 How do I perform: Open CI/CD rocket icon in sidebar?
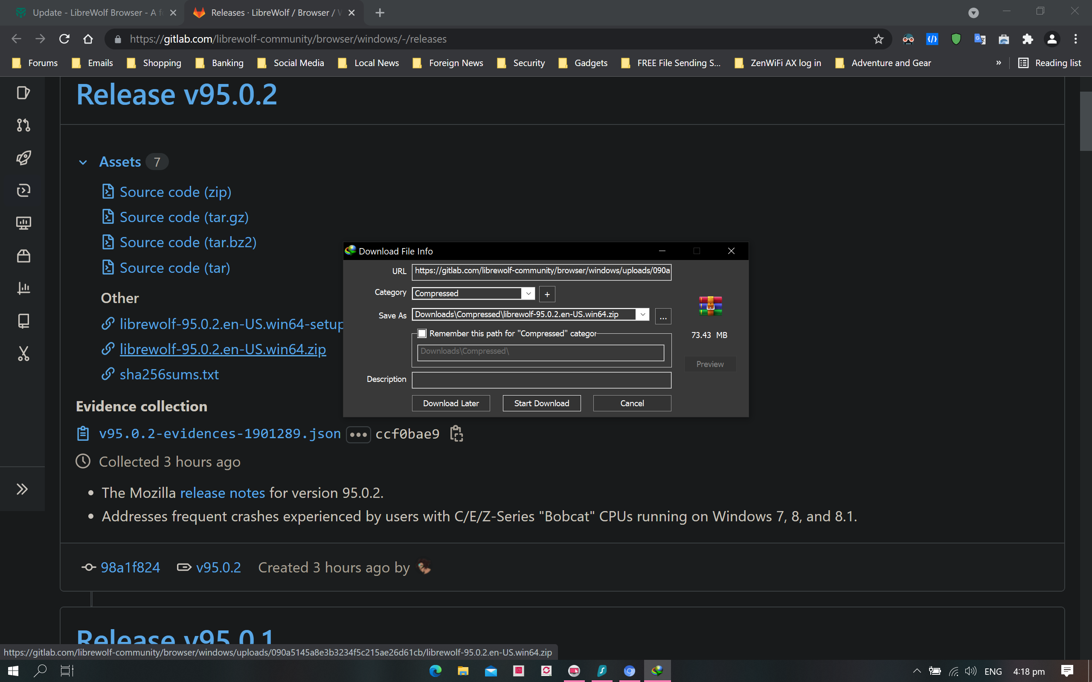(x=23, y=158)
